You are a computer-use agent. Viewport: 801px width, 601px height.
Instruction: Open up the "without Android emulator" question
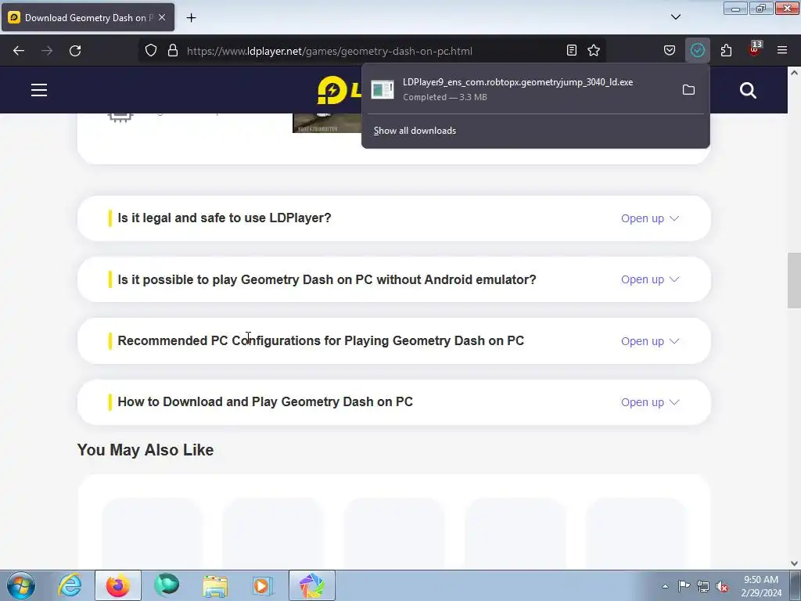[x=650, y=279]
